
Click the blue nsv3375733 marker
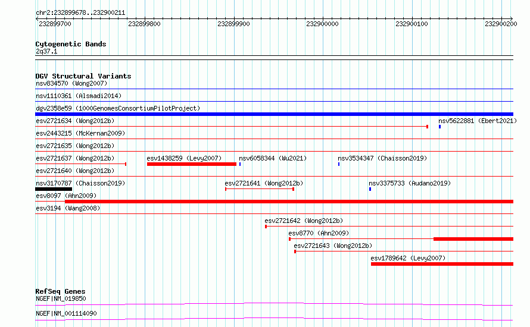[370, 189]
